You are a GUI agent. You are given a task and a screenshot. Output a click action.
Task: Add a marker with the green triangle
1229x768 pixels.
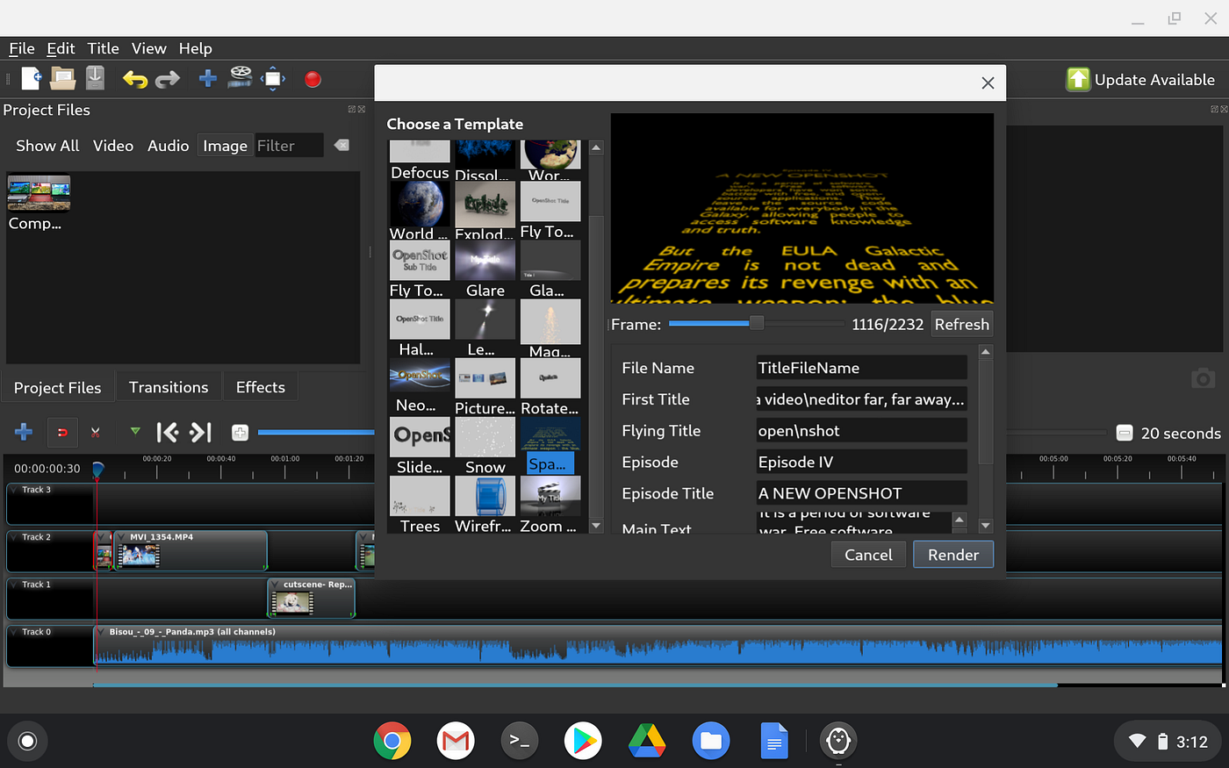click(135, 431)
